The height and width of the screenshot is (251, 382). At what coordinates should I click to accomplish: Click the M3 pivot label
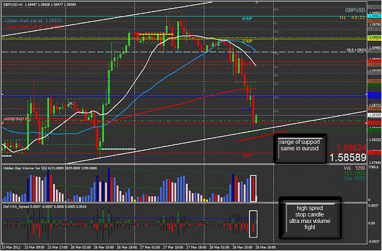(276, 31)
